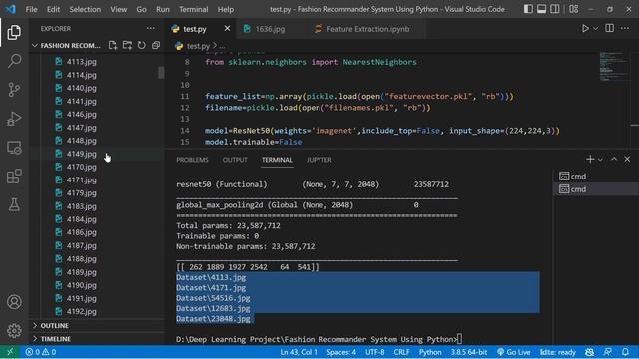Image resolution: width=639 pixels, height=359 pixels.
Task: Refresh the explorer file tree
Action: (142, 45)
